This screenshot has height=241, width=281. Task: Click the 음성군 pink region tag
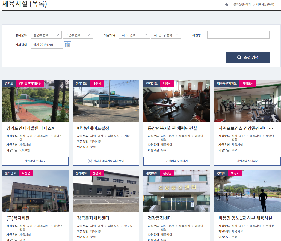tap(167, 173)
